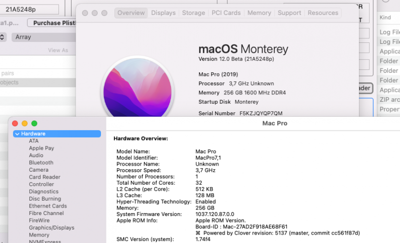400x243 pixels.
Task: Click the 128 MB L3 Cache value
Action: pos(204,196)
